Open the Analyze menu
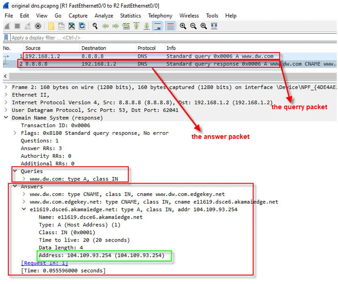Viewport: 338px width, 284px height. 104,16
